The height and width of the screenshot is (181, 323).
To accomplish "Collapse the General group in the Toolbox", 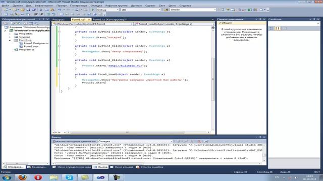I will click(220, 23).
